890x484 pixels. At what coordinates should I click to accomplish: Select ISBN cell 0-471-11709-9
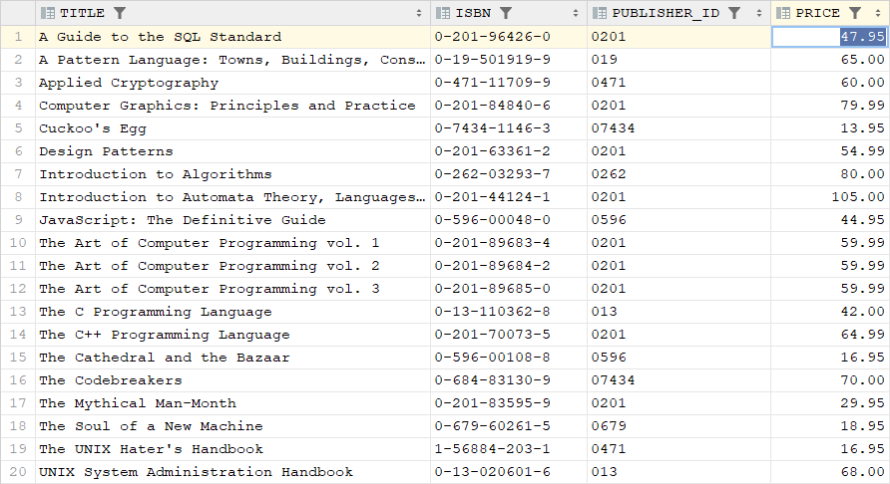tap(509, 83)
